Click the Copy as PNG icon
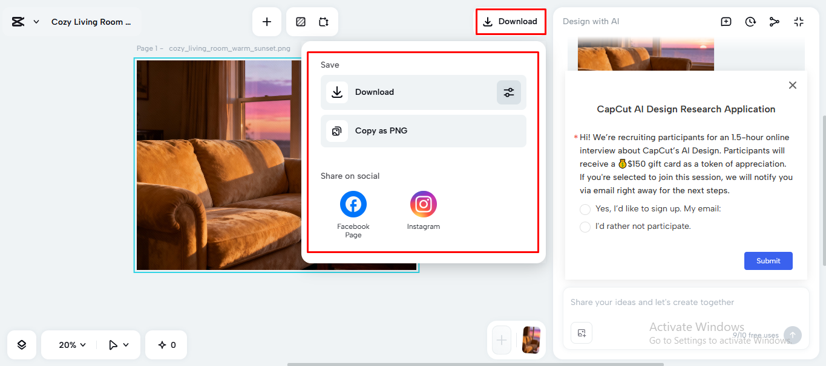 (x=337, y=131)
